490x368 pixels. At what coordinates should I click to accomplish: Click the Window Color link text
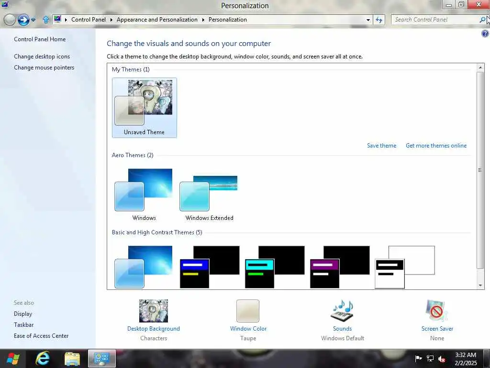[x=248, y=329]
